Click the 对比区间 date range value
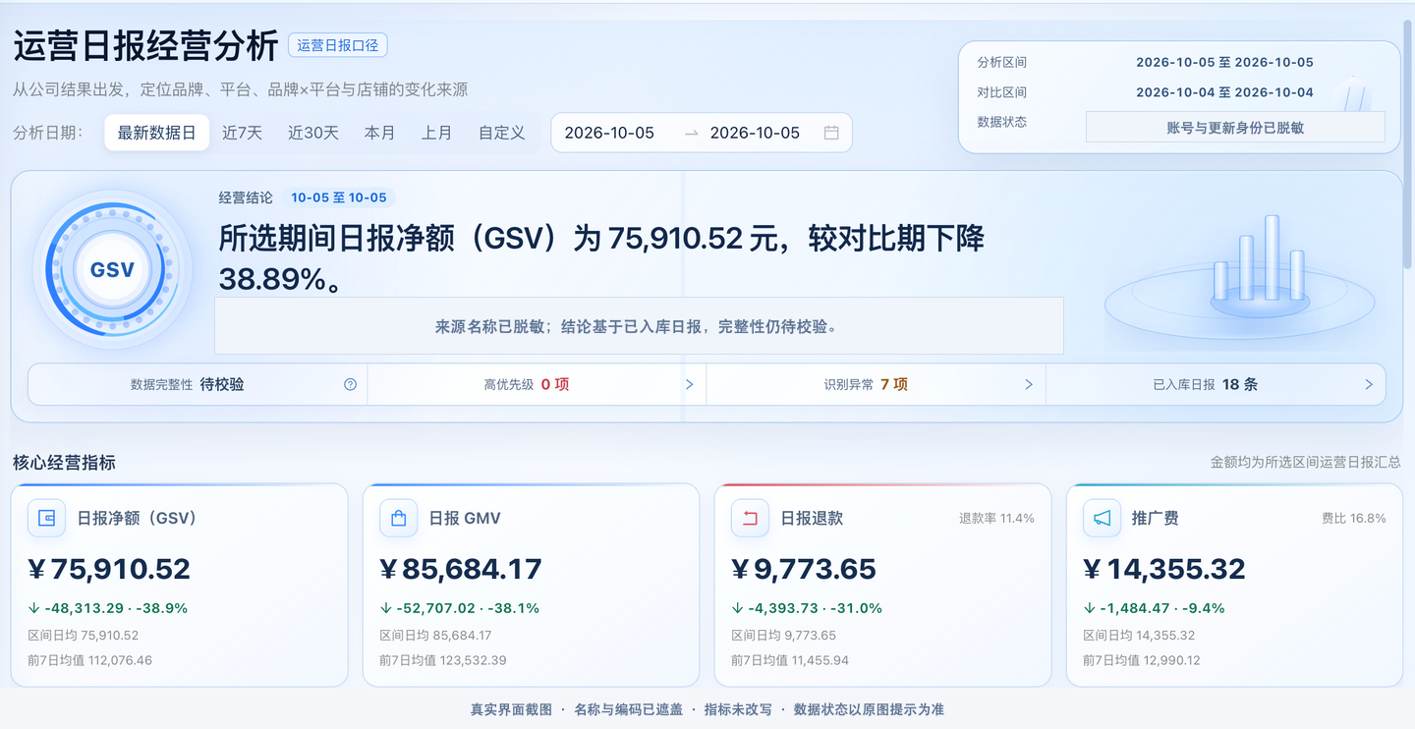 pyautogui.click(x=1224, y=92)
